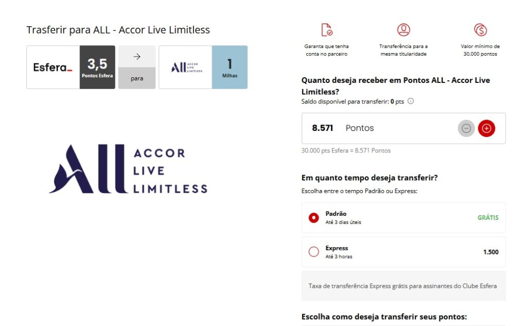
Task: Click the same-holder transfer person icon
Action: click(x=404, y=30)
